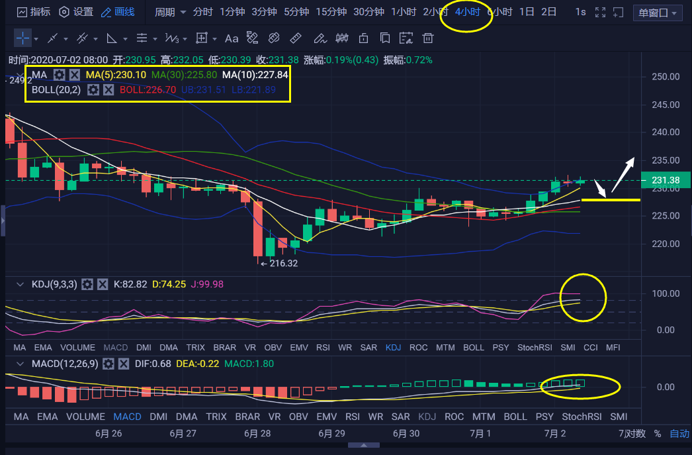This screenshot has height=455, width=692.
Task: Toggle the lock drawings icon
Action: (x=364, y=38)
